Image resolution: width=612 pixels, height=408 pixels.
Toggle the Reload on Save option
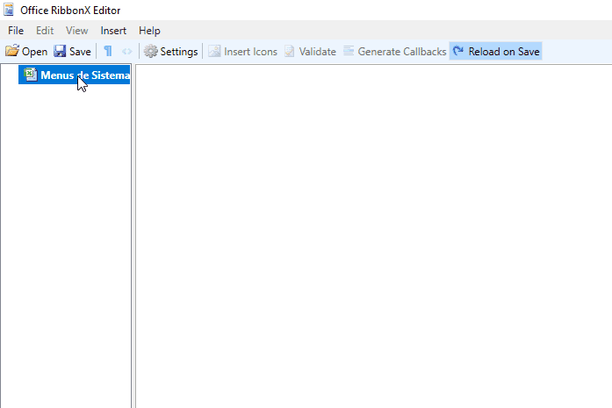(x=496, y=52)
